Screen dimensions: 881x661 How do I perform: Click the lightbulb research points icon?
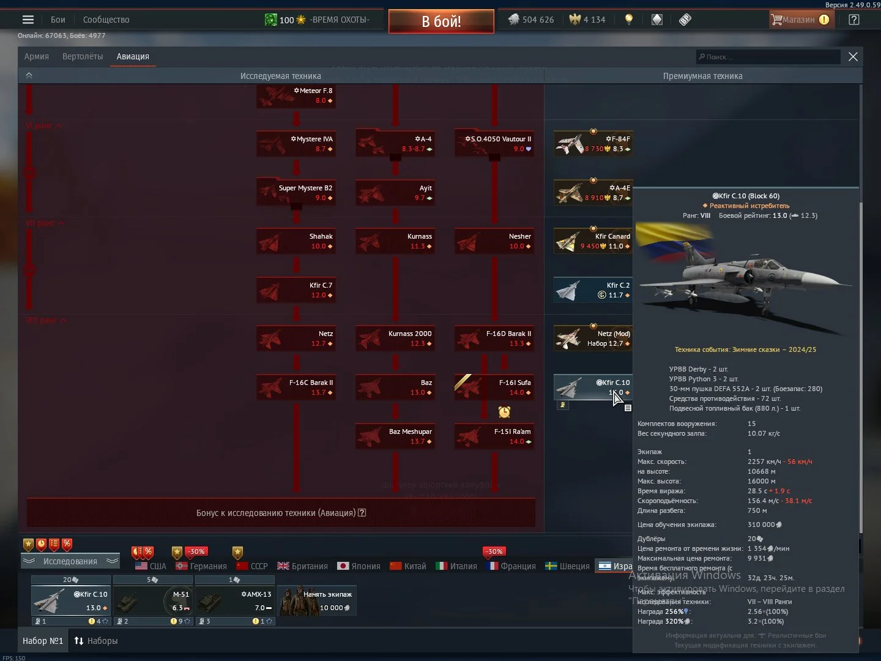(x=628, y=20)
